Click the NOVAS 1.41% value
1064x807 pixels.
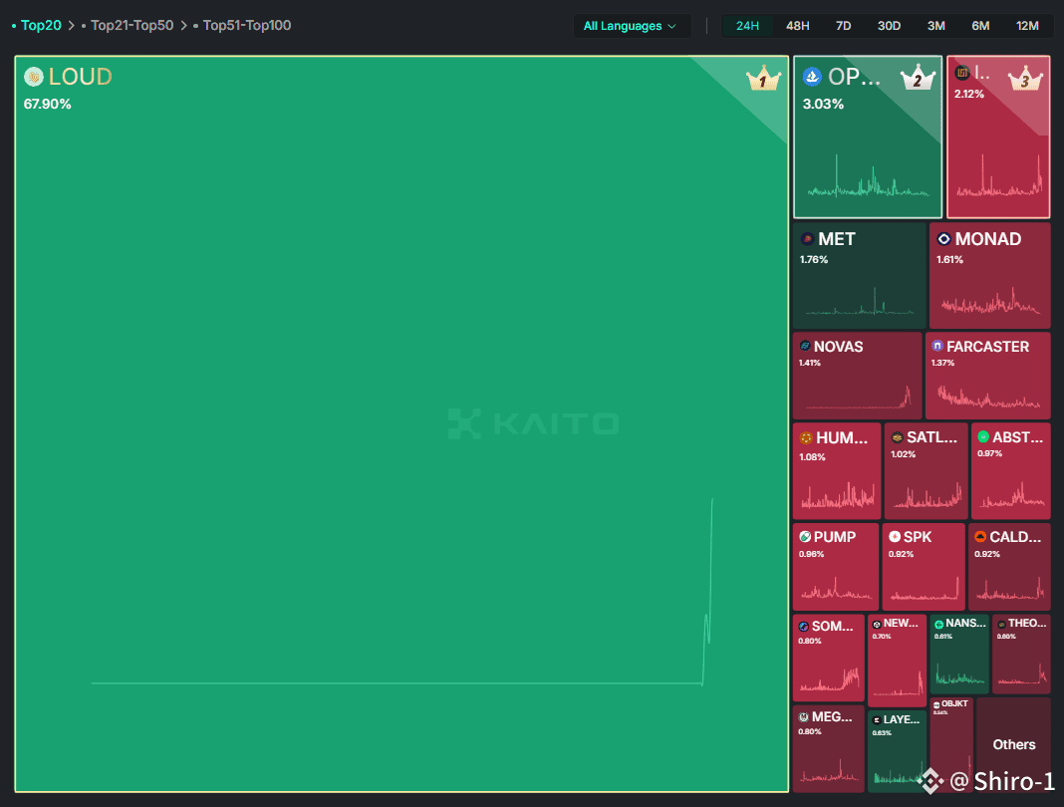810,363
